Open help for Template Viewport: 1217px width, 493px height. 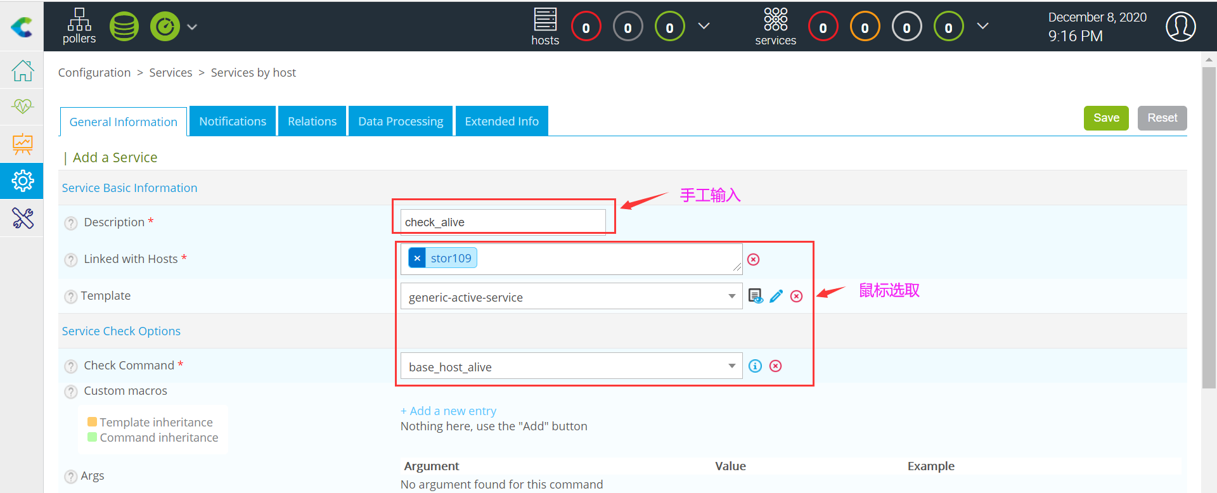coord(71,297)
